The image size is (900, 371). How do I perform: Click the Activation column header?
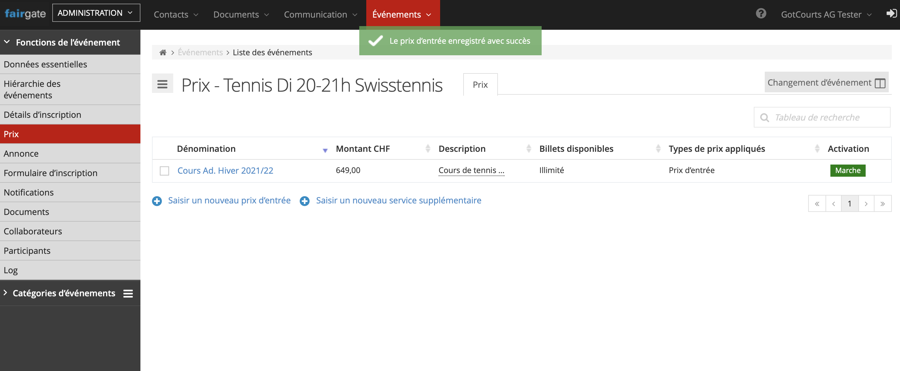tap(848, 149)
